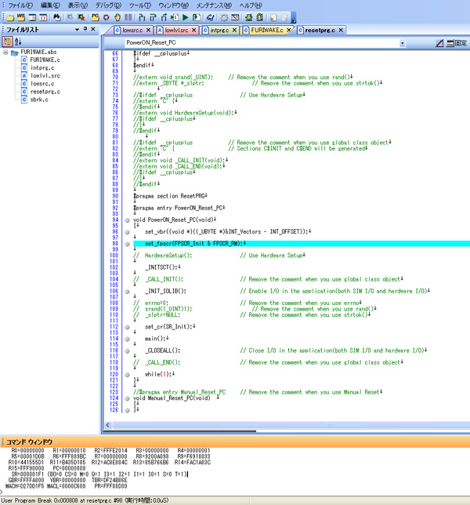Image resolution: width=470 pixels, height=505 pixels.
Task: Collapse the FURIWAKE.abs tree node
Action: [5, 52]
